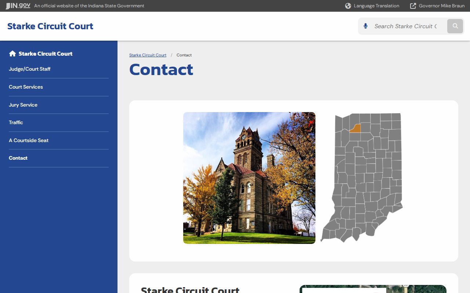Click the home icon in sidebar
Viewport: 470px width, 293px height.
pos(12,53)
